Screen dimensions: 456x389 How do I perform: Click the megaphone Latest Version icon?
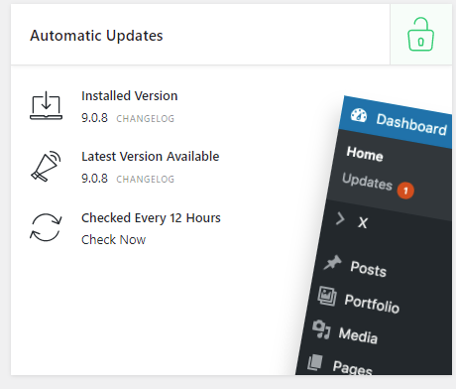coord(46,167)
